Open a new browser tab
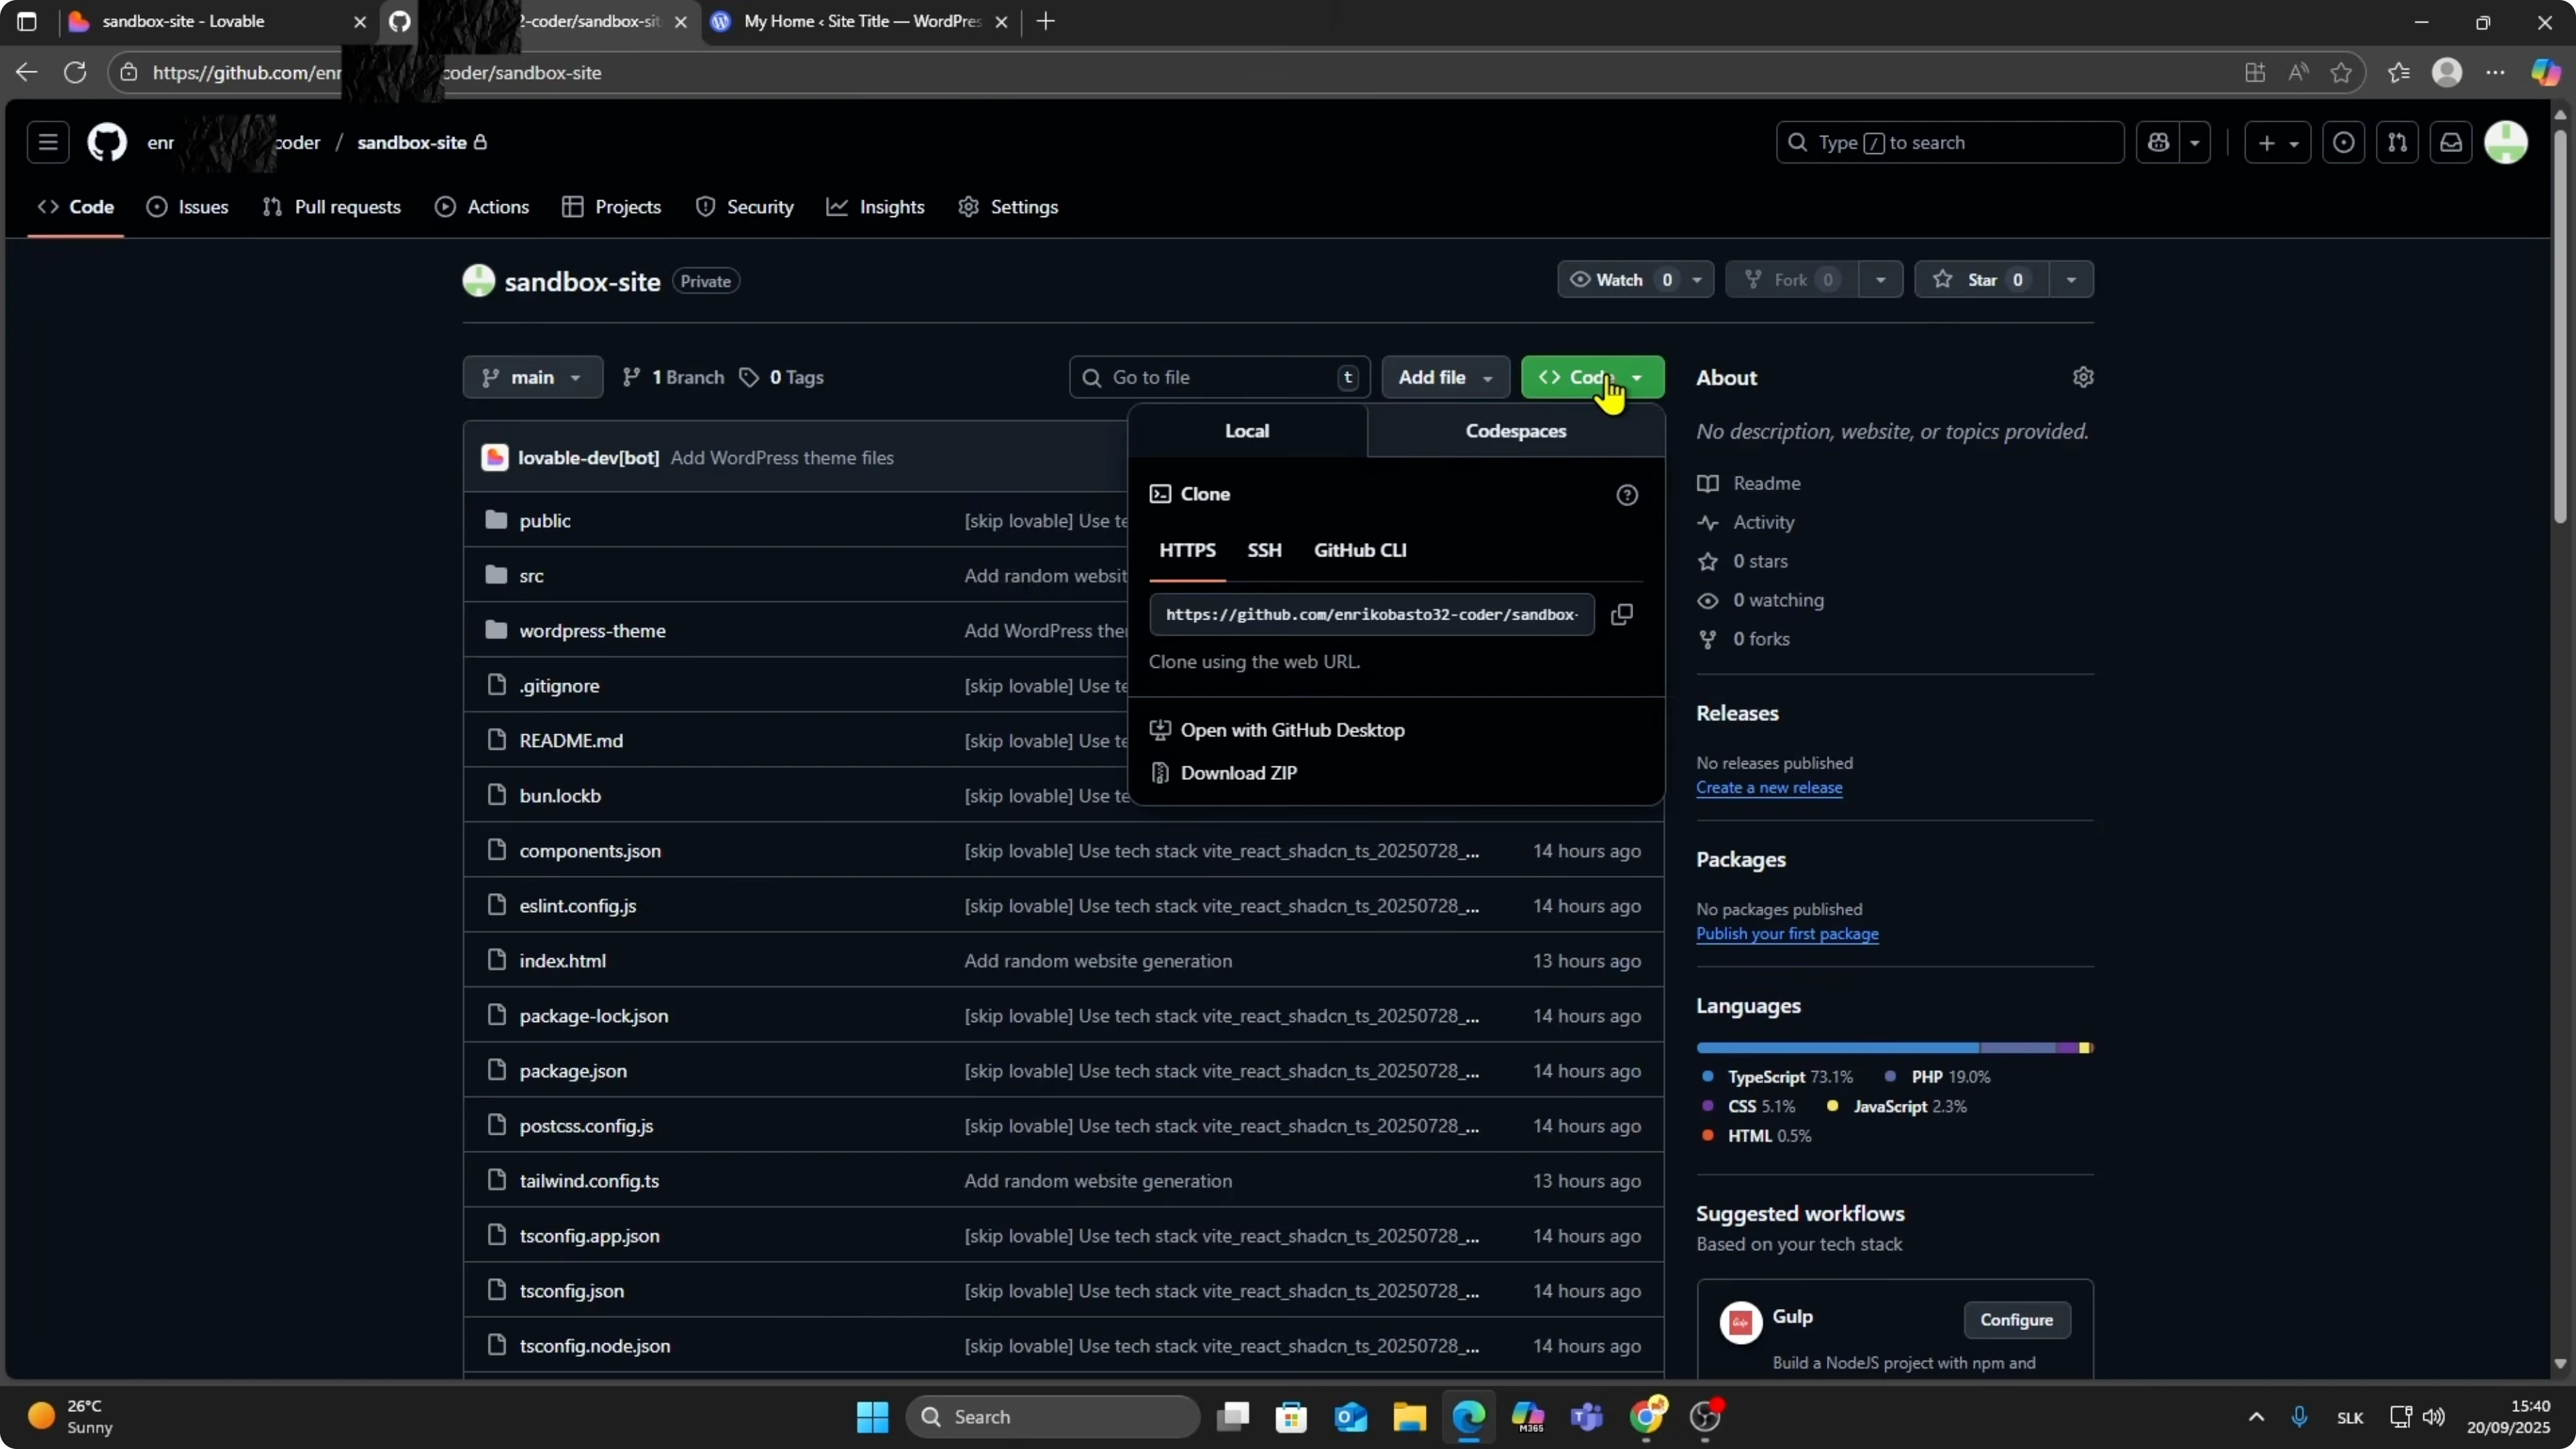 coord(1046,21)
